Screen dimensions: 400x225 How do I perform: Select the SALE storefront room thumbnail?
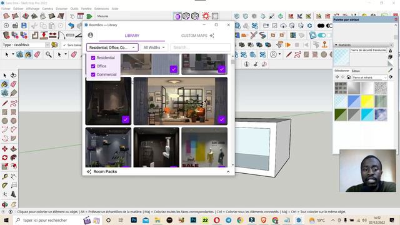(204, 147)
